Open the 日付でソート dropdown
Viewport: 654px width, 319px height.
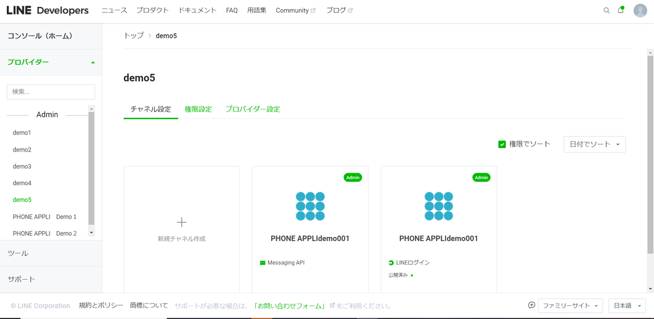(x=594, y=144)
